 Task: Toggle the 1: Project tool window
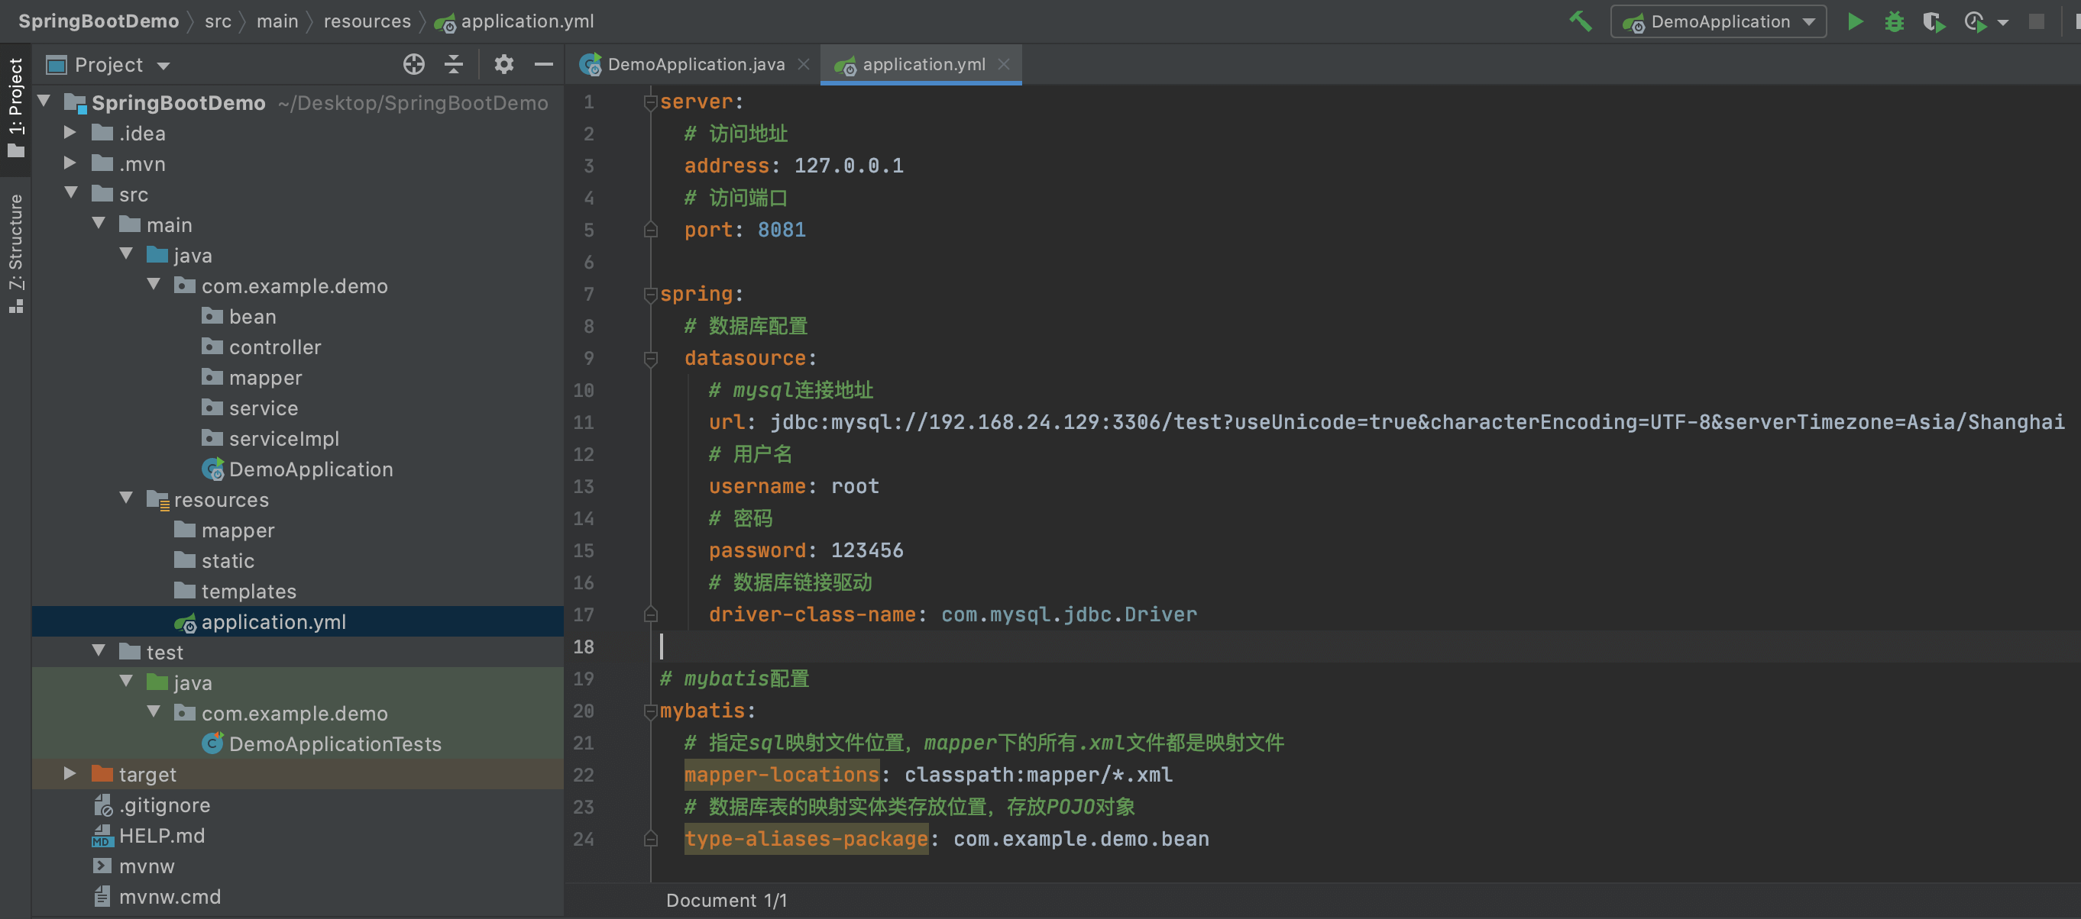pyautogui.click(x=15, y=108)
